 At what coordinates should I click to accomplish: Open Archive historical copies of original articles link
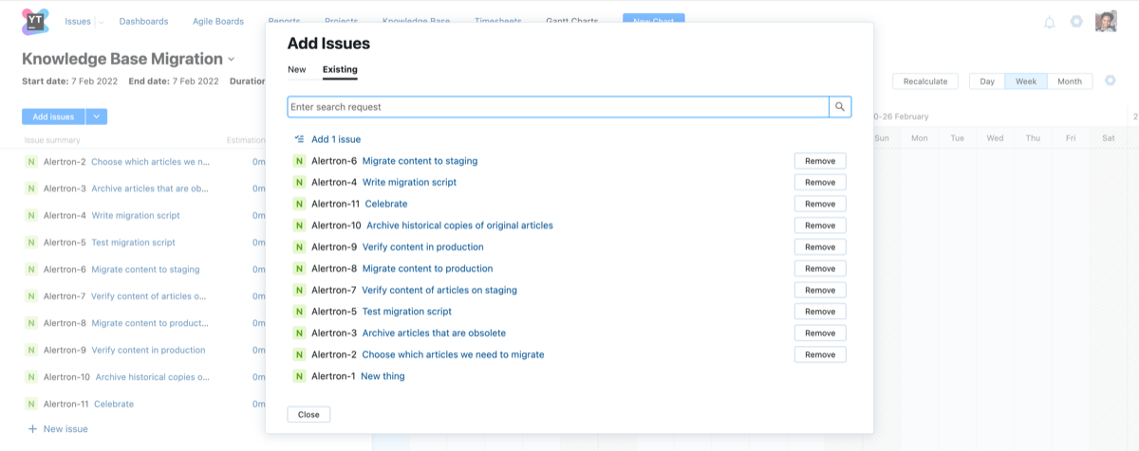click(459, 225)
